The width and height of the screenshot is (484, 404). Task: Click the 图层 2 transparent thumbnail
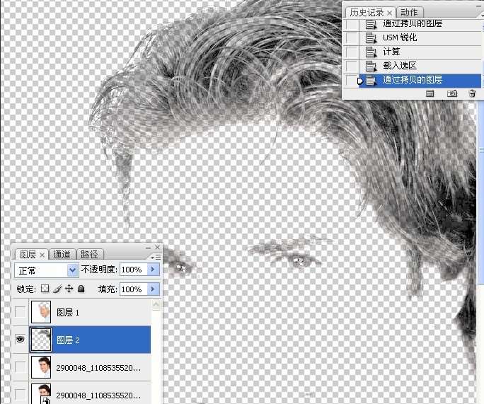click(x=41, y=340)
